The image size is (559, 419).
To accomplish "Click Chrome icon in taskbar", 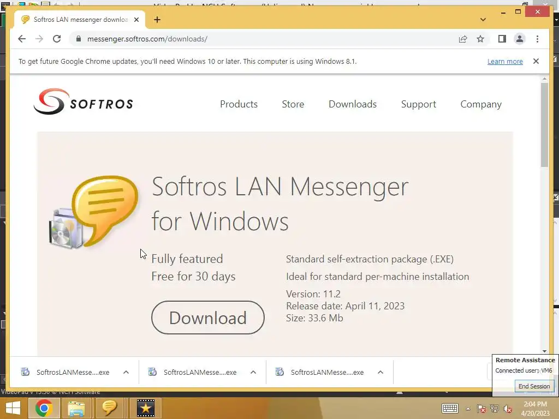I will [x=44, y=408].
